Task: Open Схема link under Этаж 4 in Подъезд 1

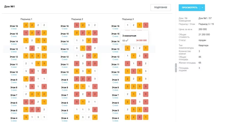Action: tap(14, 121)
